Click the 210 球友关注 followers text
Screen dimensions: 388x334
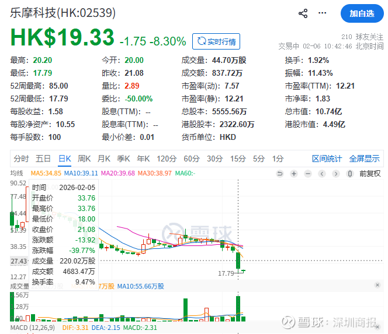(362, 37)
